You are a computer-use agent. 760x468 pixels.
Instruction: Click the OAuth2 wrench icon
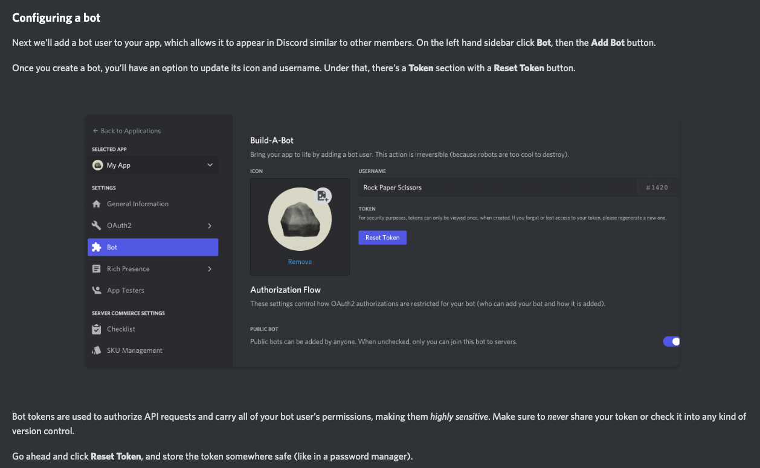[x=96, y=226]
